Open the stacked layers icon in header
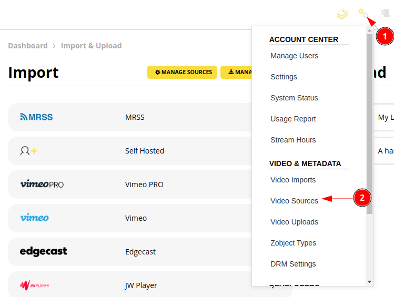 point(342,14)
